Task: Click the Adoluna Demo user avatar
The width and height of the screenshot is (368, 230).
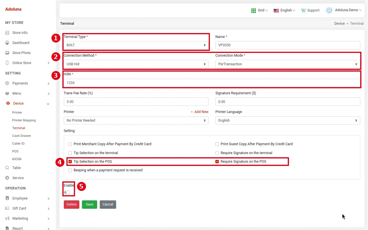Action: (x=329, y=10)
